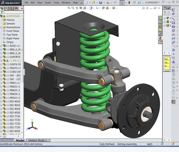
Task: Click the View Orientation cube icon
Action: coord(84,8)
